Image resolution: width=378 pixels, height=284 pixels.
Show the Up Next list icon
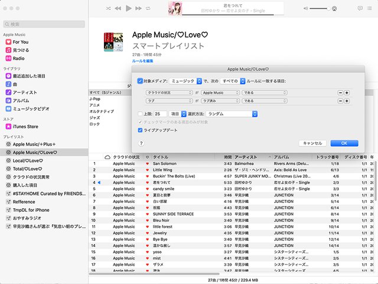tap(370, 9)
